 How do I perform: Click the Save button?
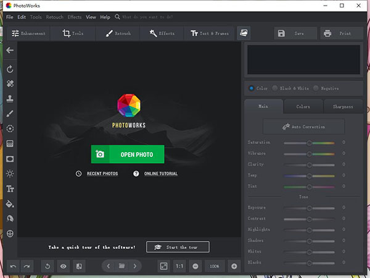click(x=295, y=33)
